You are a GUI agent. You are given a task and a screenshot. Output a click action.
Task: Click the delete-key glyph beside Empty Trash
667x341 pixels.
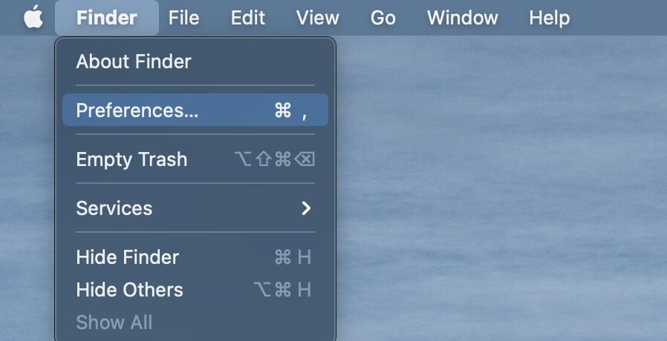click(305, 159)
